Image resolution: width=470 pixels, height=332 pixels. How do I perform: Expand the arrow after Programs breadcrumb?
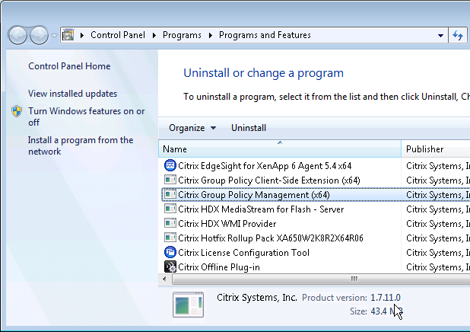coord(211,36)
